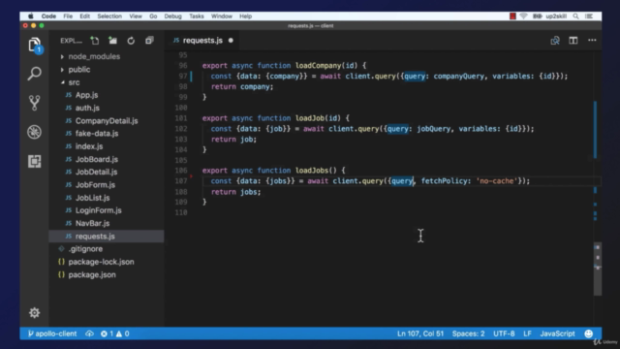620x349 pixels.
Task: Click the apollo-client branch indicator
Action: pyautogui.click(x=52, y=333)
